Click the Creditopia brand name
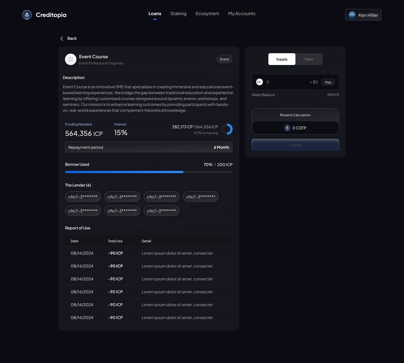Viewport: 404px width, 363px height. click(51, 15)
